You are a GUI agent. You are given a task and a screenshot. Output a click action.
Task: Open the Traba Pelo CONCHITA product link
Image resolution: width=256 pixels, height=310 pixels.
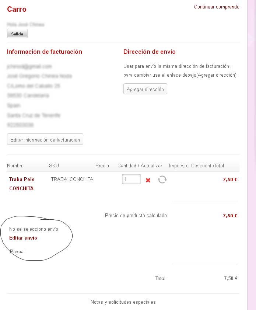(x=22, y=184)
